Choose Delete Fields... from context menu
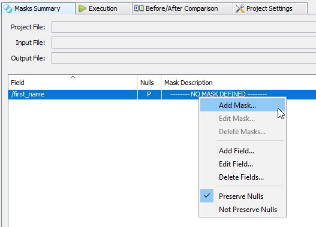This screenshot has height=227, width=316. [242, 177]
